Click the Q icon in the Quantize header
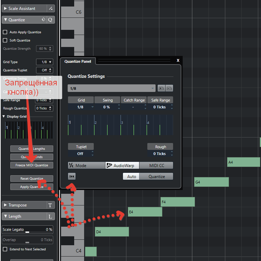 tap(50, 20)
